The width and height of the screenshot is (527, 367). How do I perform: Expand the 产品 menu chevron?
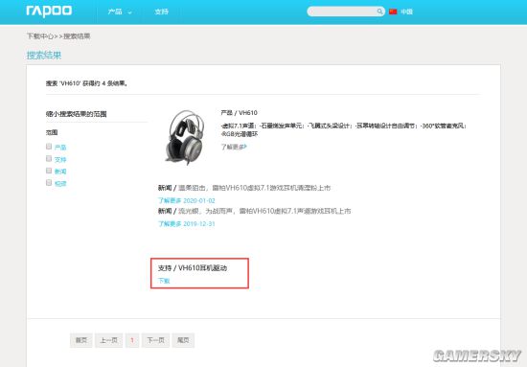[x=129, y=12]
